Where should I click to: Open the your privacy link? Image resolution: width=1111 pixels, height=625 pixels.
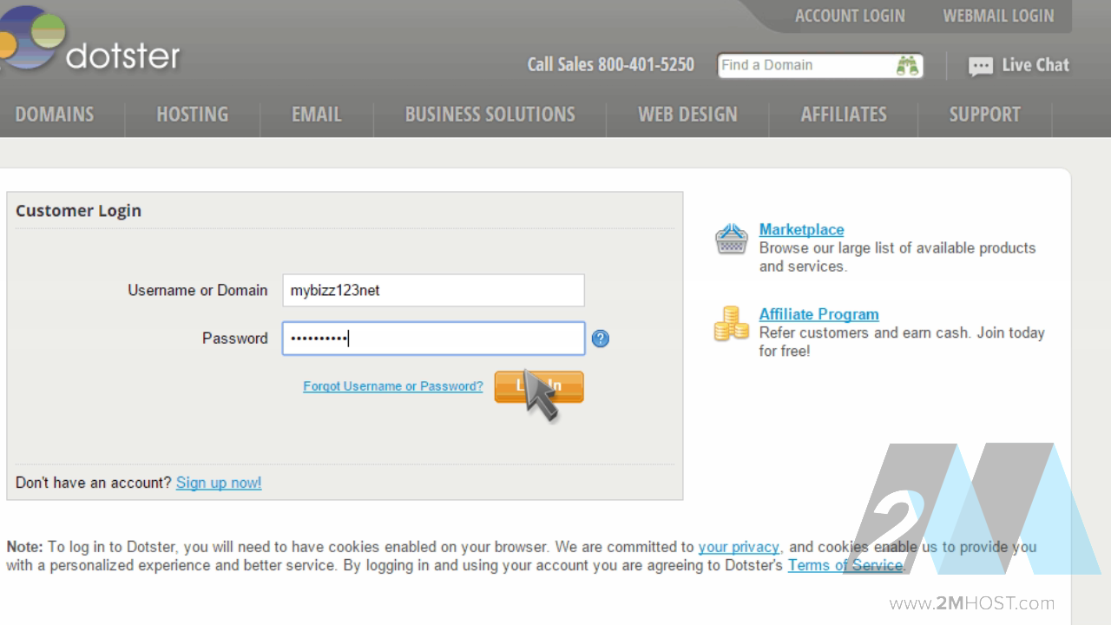pos(739,547)
